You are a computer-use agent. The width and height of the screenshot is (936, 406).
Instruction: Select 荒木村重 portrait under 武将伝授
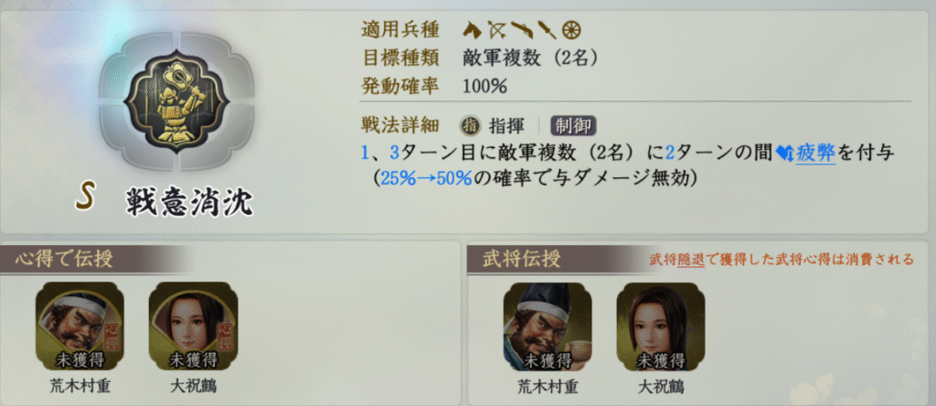coord(548,326)
